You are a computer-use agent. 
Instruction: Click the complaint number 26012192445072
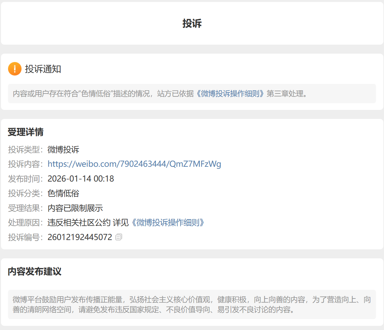click(x=80, y=236)
